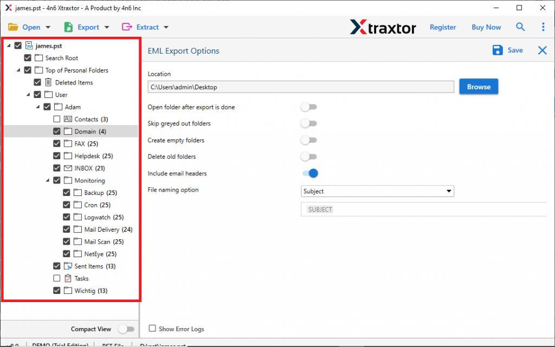The width and height of the screenshot is (555, 347).
Task: Click inside the Location path field
Action: pyautogui.click(x=301, y=86)
